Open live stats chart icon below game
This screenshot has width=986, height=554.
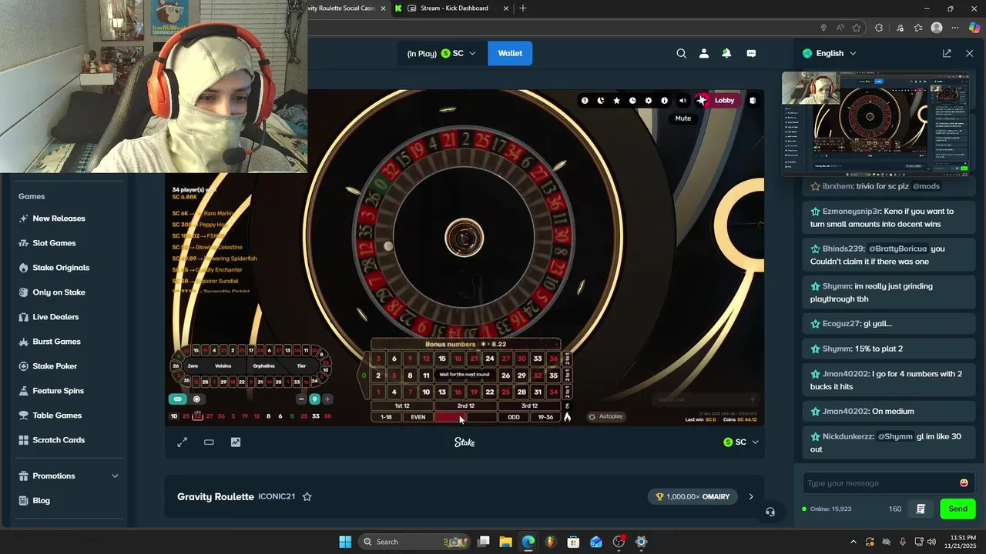(x=235, y=442)
